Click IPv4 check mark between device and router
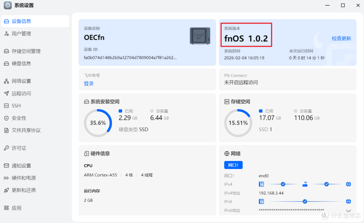The height and width of the screenshot is (223, 364). [x=283, y=184]
